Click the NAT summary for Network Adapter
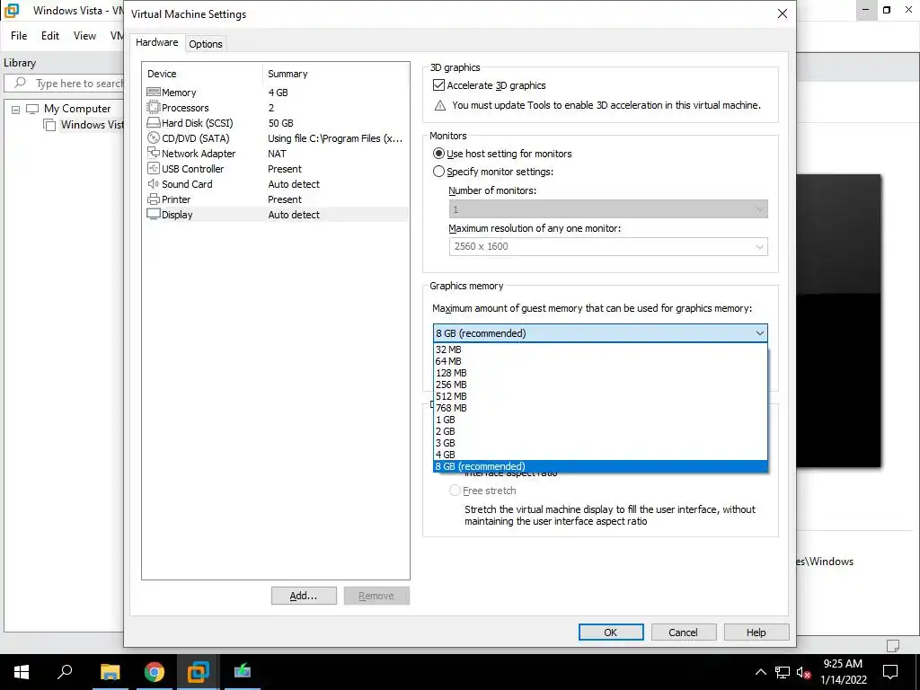This screenshot has width=920, height=690. coord(277,154)
